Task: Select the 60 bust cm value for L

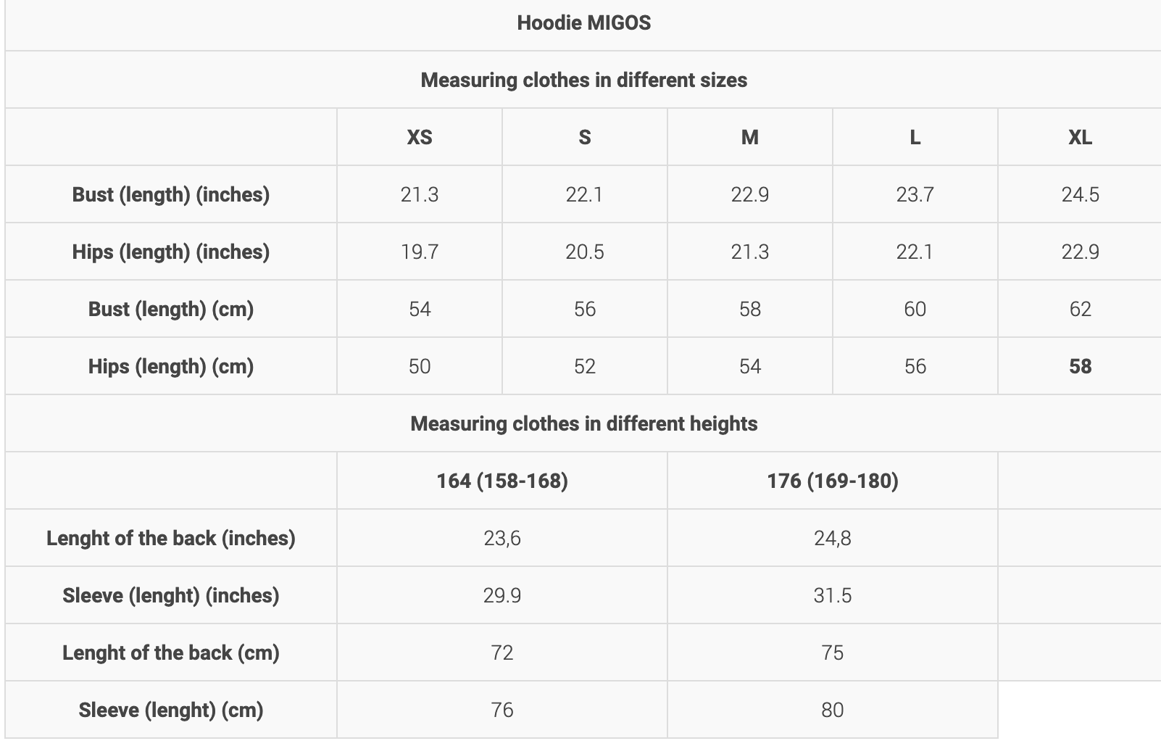Action: 915,309
